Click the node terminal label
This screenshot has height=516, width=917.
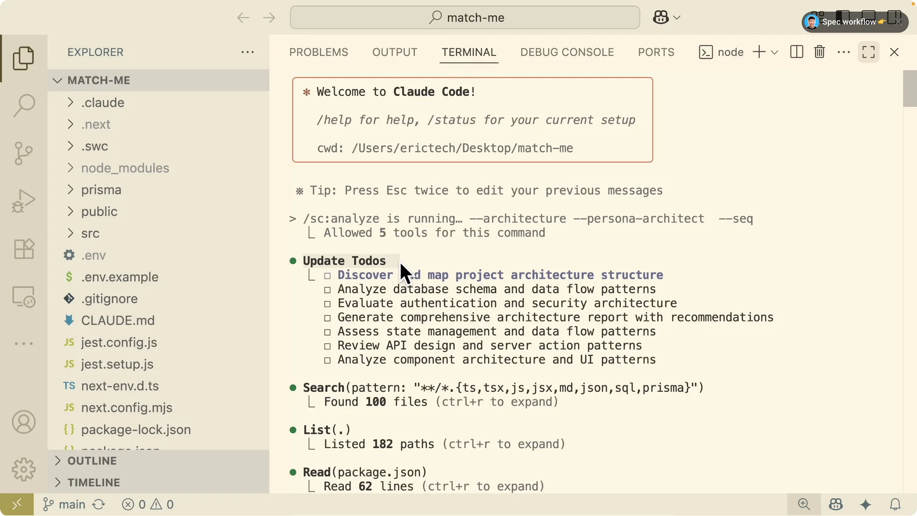(721, 52)
